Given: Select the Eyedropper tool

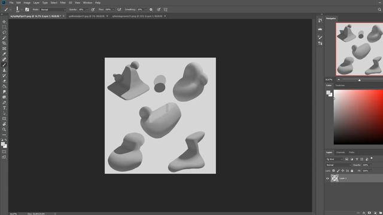Looking at the screenshot, I should [4, 54].
